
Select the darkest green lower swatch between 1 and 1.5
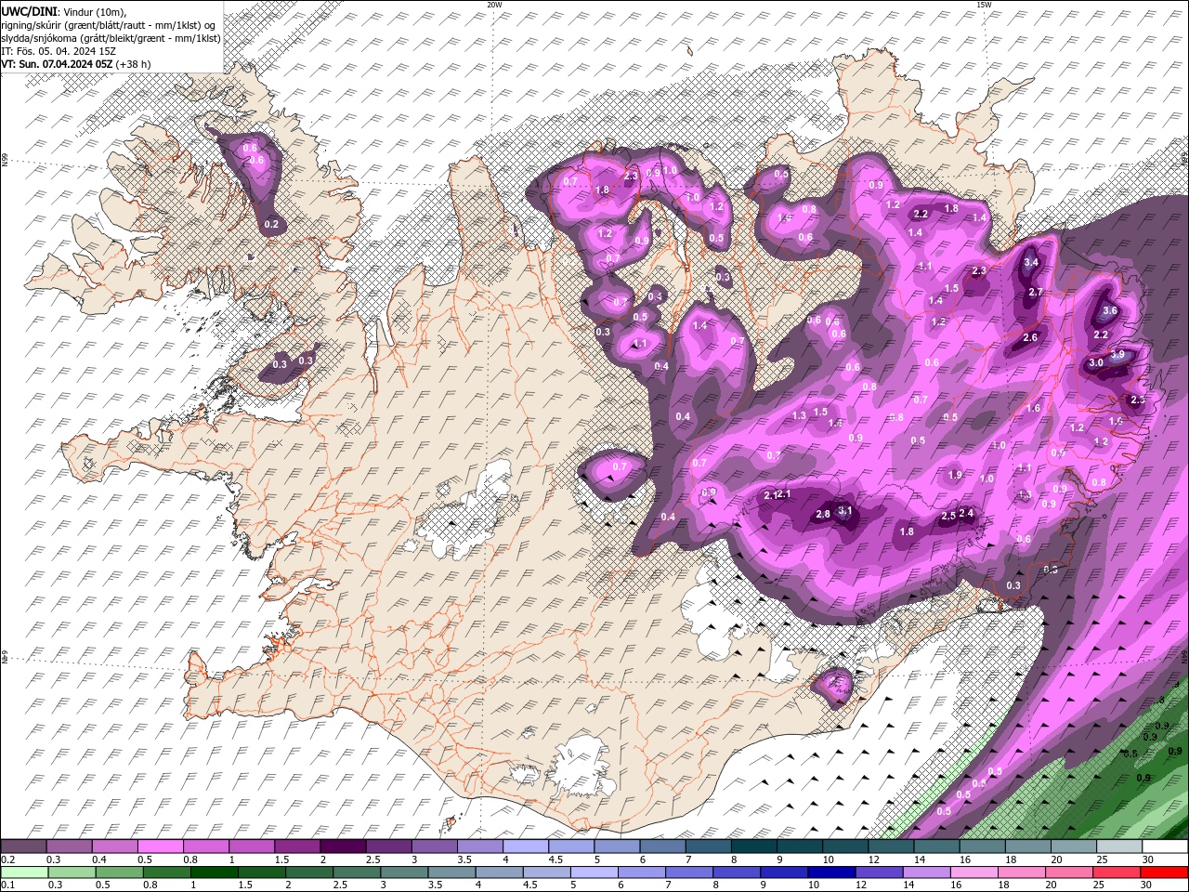click(214, 872)
